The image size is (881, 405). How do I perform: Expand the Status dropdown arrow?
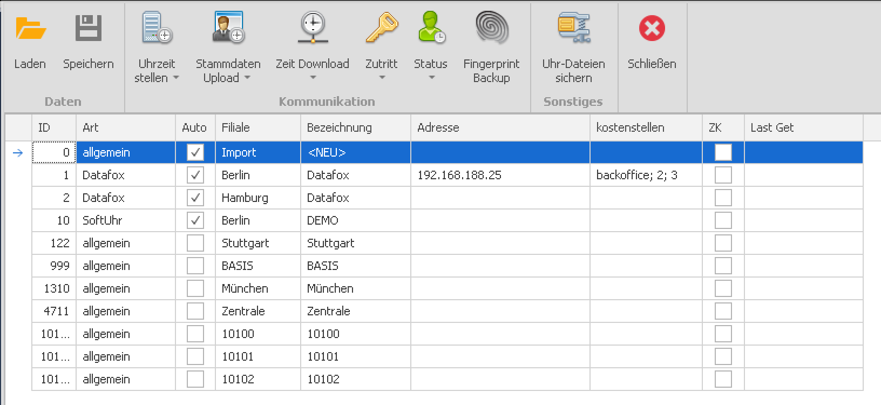(431, 78)
